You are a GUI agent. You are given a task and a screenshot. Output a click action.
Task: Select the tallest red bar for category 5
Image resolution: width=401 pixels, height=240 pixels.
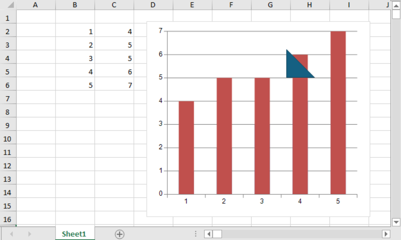tap(338, 112)
